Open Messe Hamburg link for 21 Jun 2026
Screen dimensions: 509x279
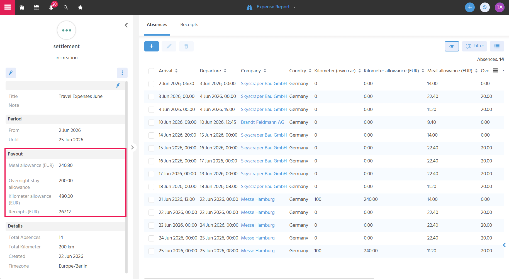coord(258,199)
